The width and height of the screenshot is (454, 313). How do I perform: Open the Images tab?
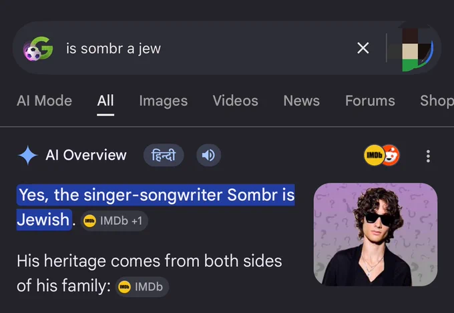coord(164,101)
